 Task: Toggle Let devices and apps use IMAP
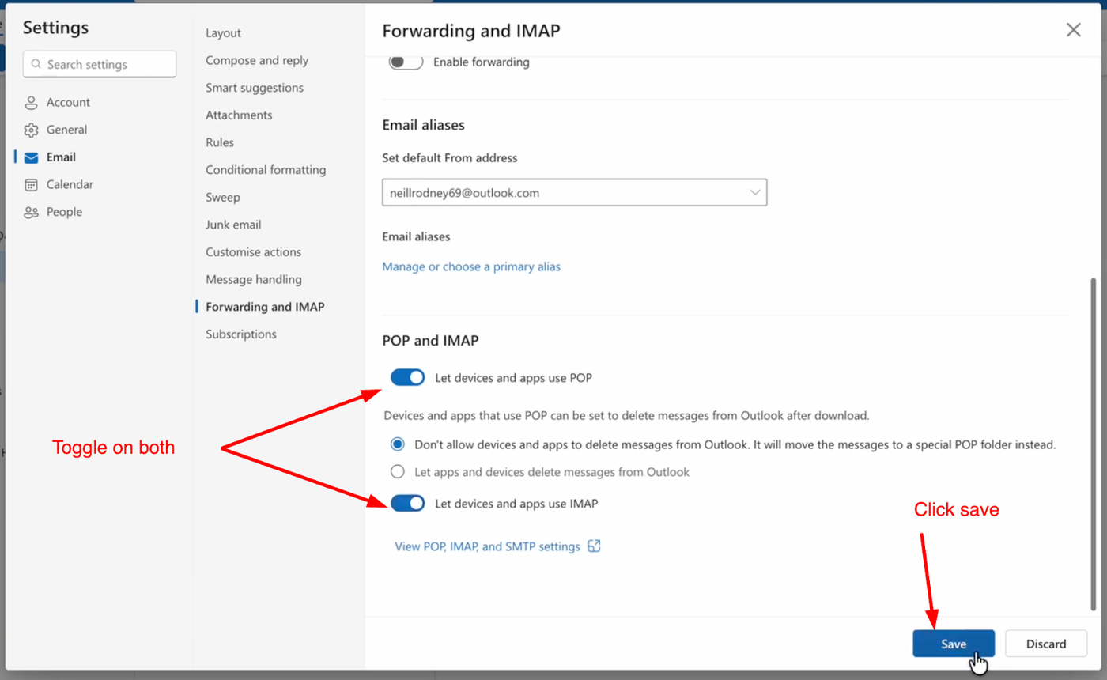[408, 503]
